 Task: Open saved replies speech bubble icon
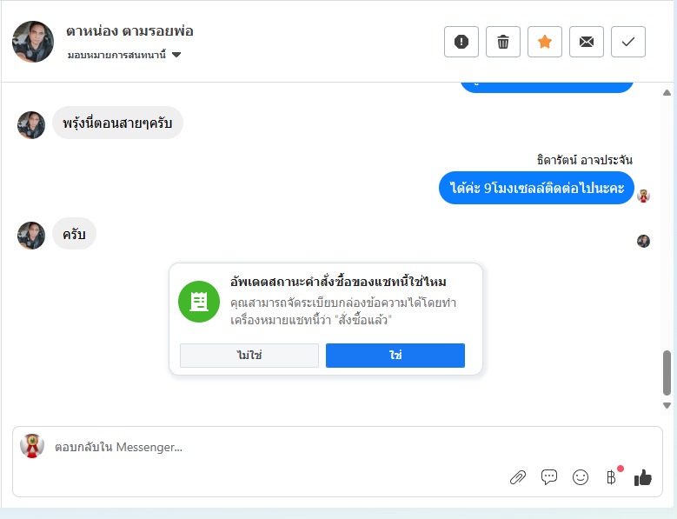pyautogui.click(x=548, y=477)
